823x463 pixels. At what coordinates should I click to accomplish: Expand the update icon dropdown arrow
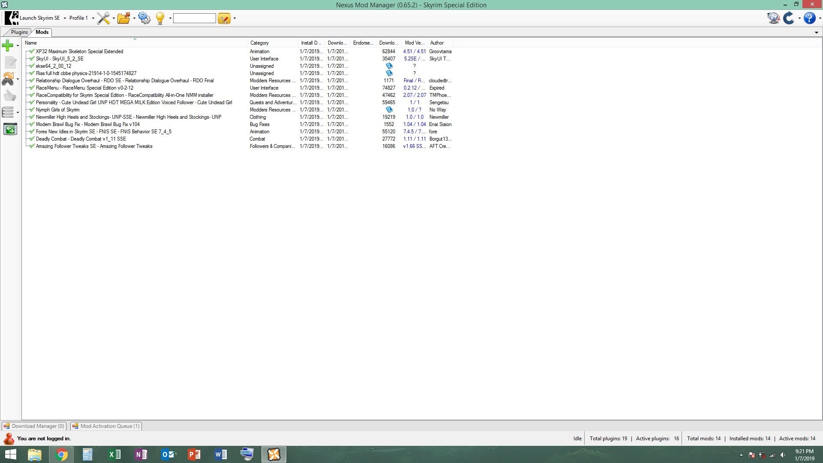pos(799,18)
